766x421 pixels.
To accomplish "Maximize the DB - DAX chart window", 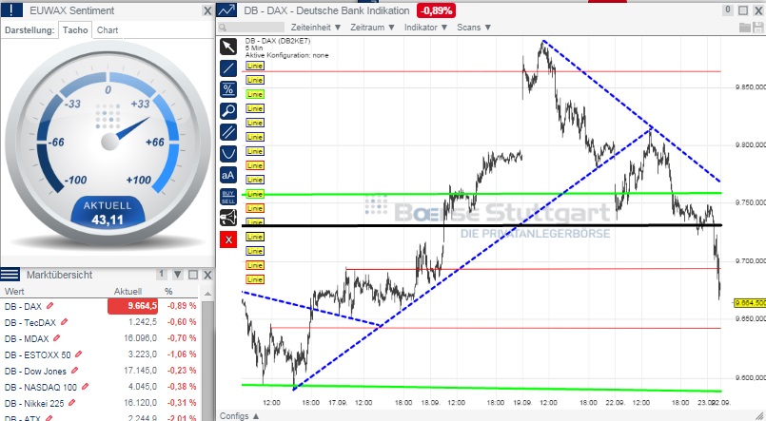I will pos(743,10).
